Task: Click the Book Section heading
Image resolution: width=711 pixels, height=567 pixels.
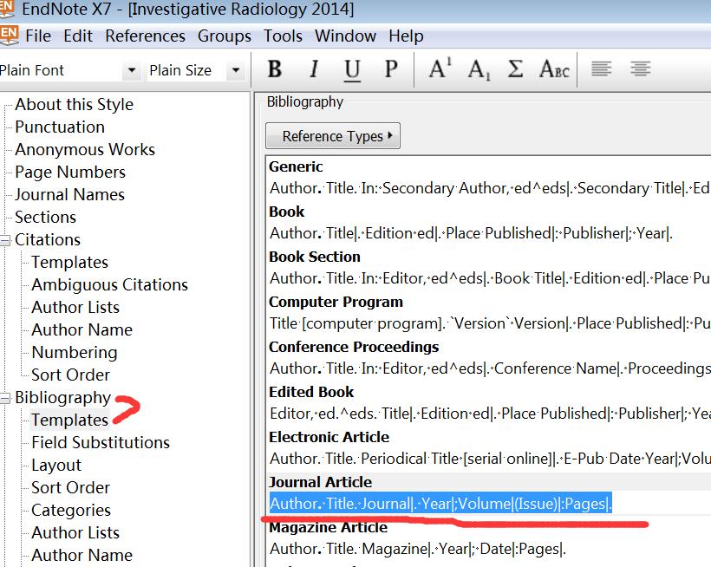Action: 314,257
